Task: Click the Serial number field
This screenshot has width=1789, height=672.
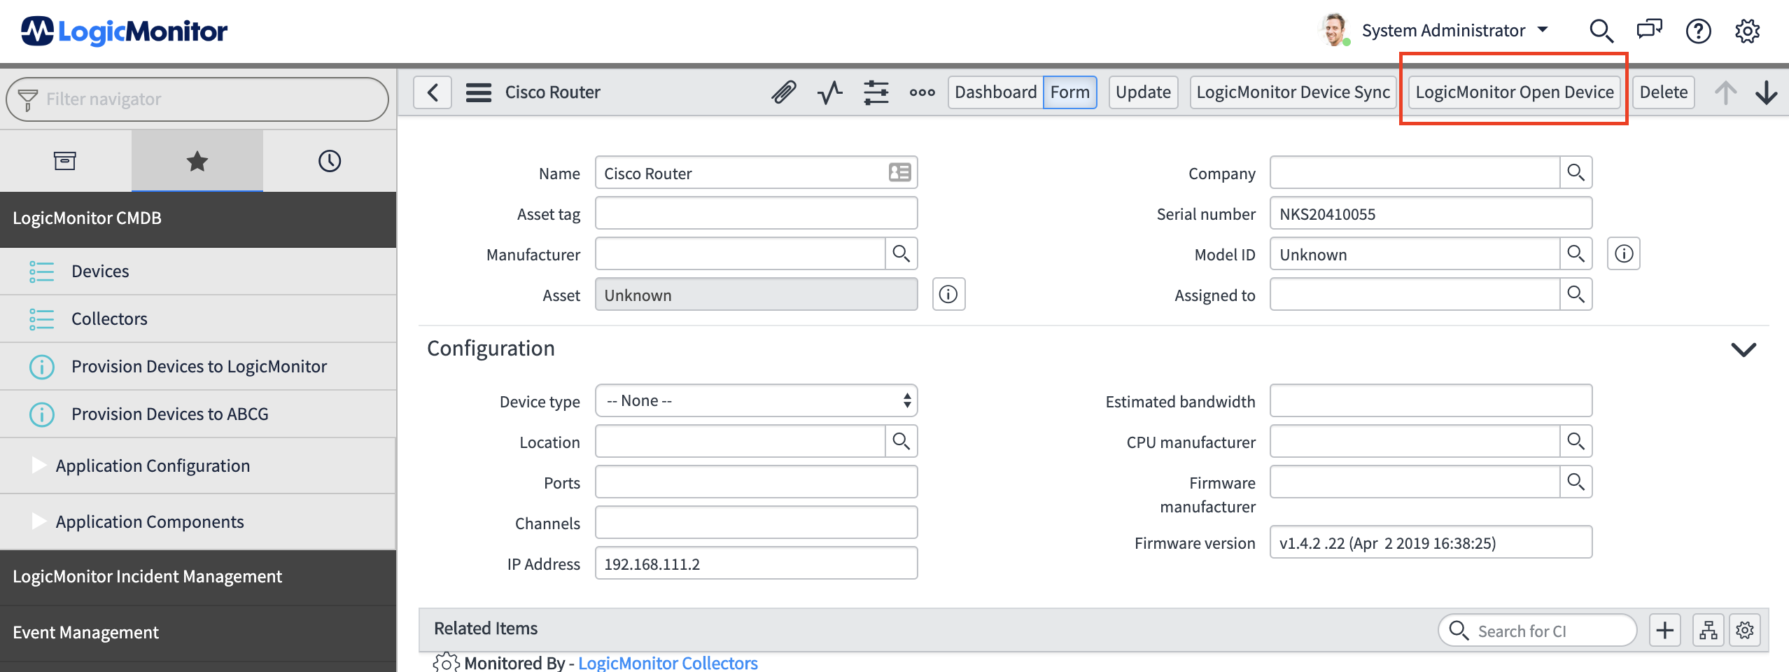Action: click(1431, 213)
